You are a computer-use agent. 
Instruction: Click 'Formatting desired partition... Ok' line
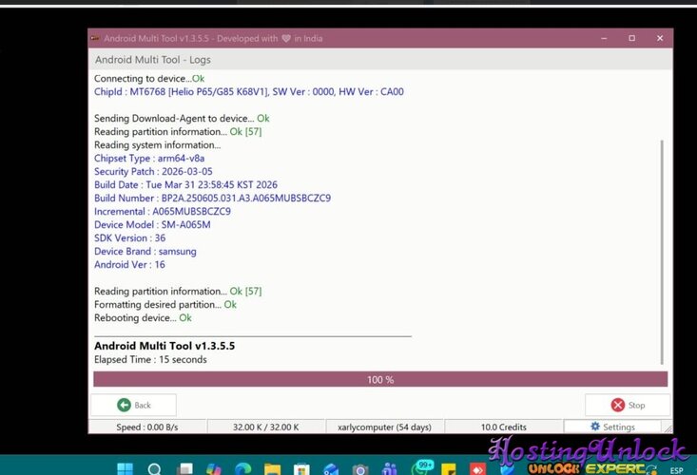pyautogui.click(x=165, y=305)
